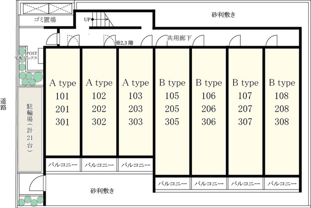The width and height of the screenshot is (311, 208).
Task: Select the UP stair label
Action: coord(87,19)
